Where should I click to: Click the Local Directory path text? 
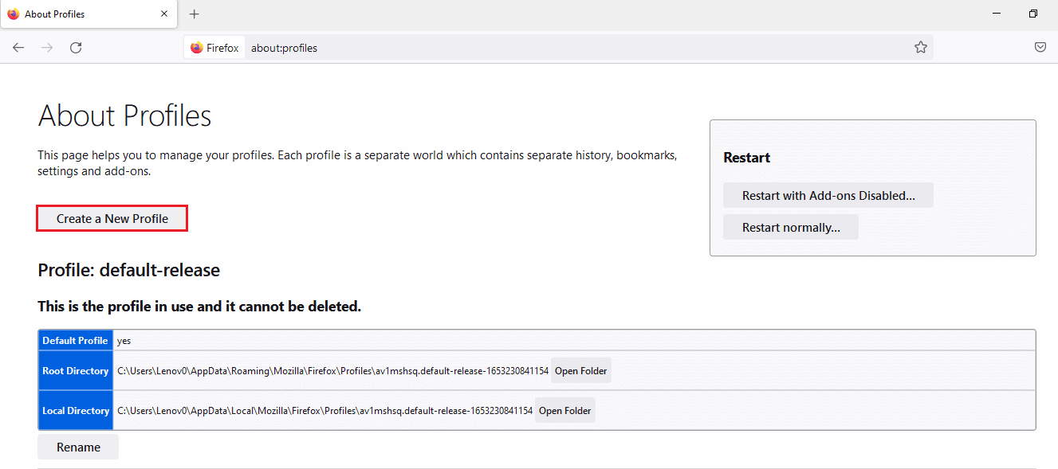(x=324, y=411)
